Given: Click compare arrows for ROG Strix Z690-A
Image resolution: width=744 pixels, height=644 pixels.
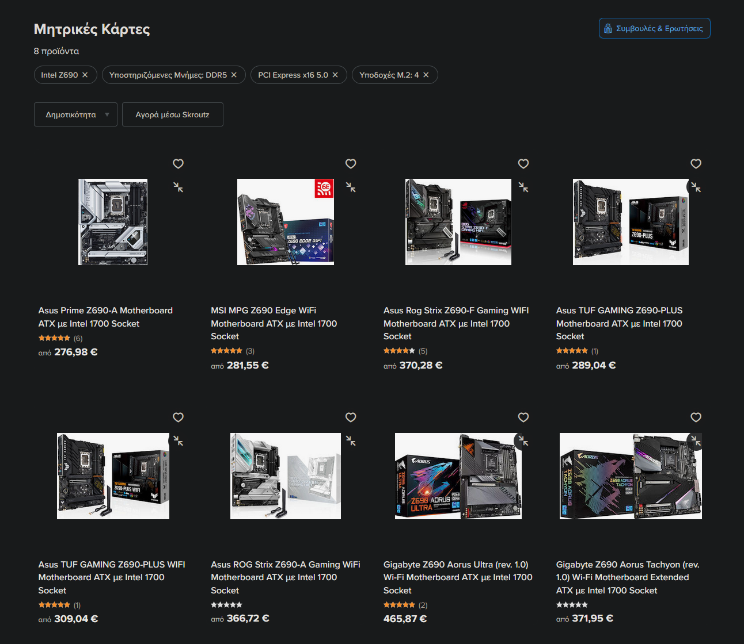Looking at the screenshot, I should [351, 441].
